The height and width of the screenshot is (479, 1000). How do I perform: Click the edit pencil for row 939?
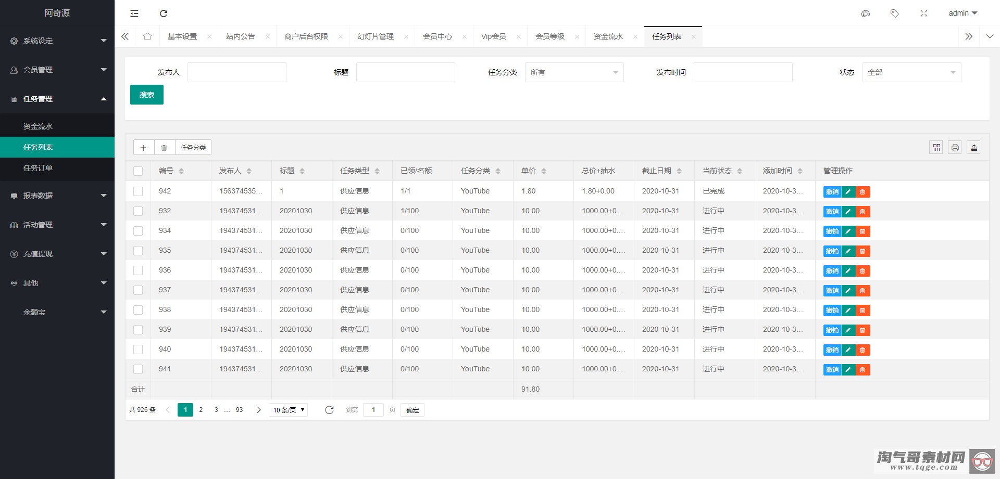[x=848, y=330]
